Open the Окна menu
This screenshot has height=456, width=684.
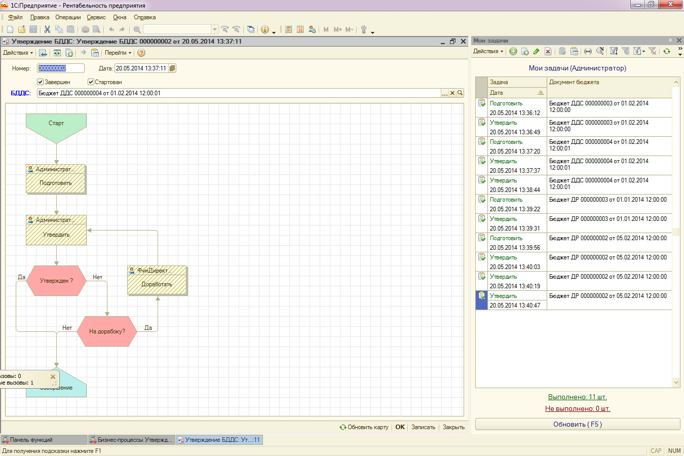(120, 17)
